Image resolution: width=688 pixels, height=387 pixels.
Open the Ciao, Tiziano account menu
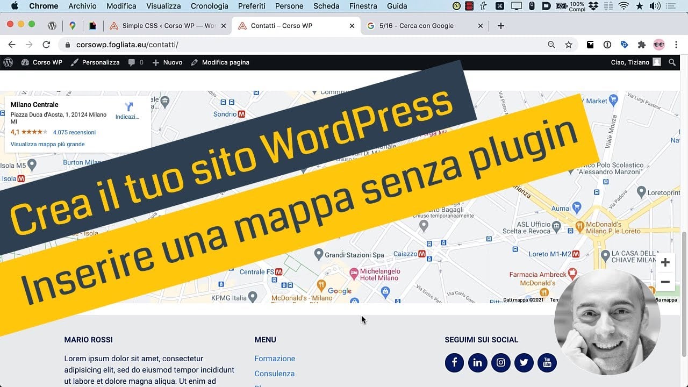[x=636, y=62]
